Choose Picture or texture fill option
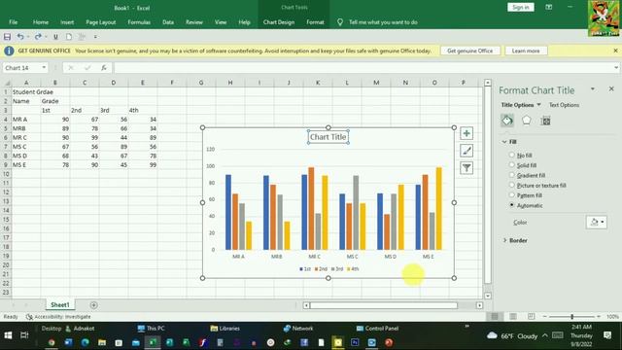The image size is (622, 350). pos(512,185)
